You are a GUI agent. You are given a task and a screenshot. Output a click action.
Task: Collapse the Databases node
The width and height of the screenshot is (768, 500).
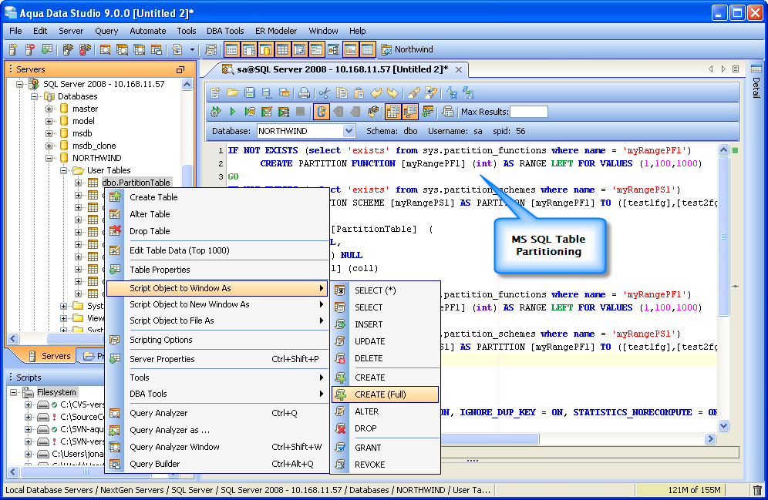pos(34,96)
